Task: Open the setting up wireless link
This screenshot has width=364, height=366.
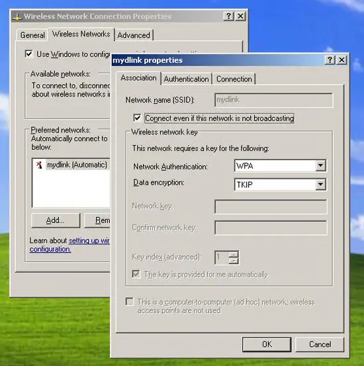Action: click(x=89, y=240)
